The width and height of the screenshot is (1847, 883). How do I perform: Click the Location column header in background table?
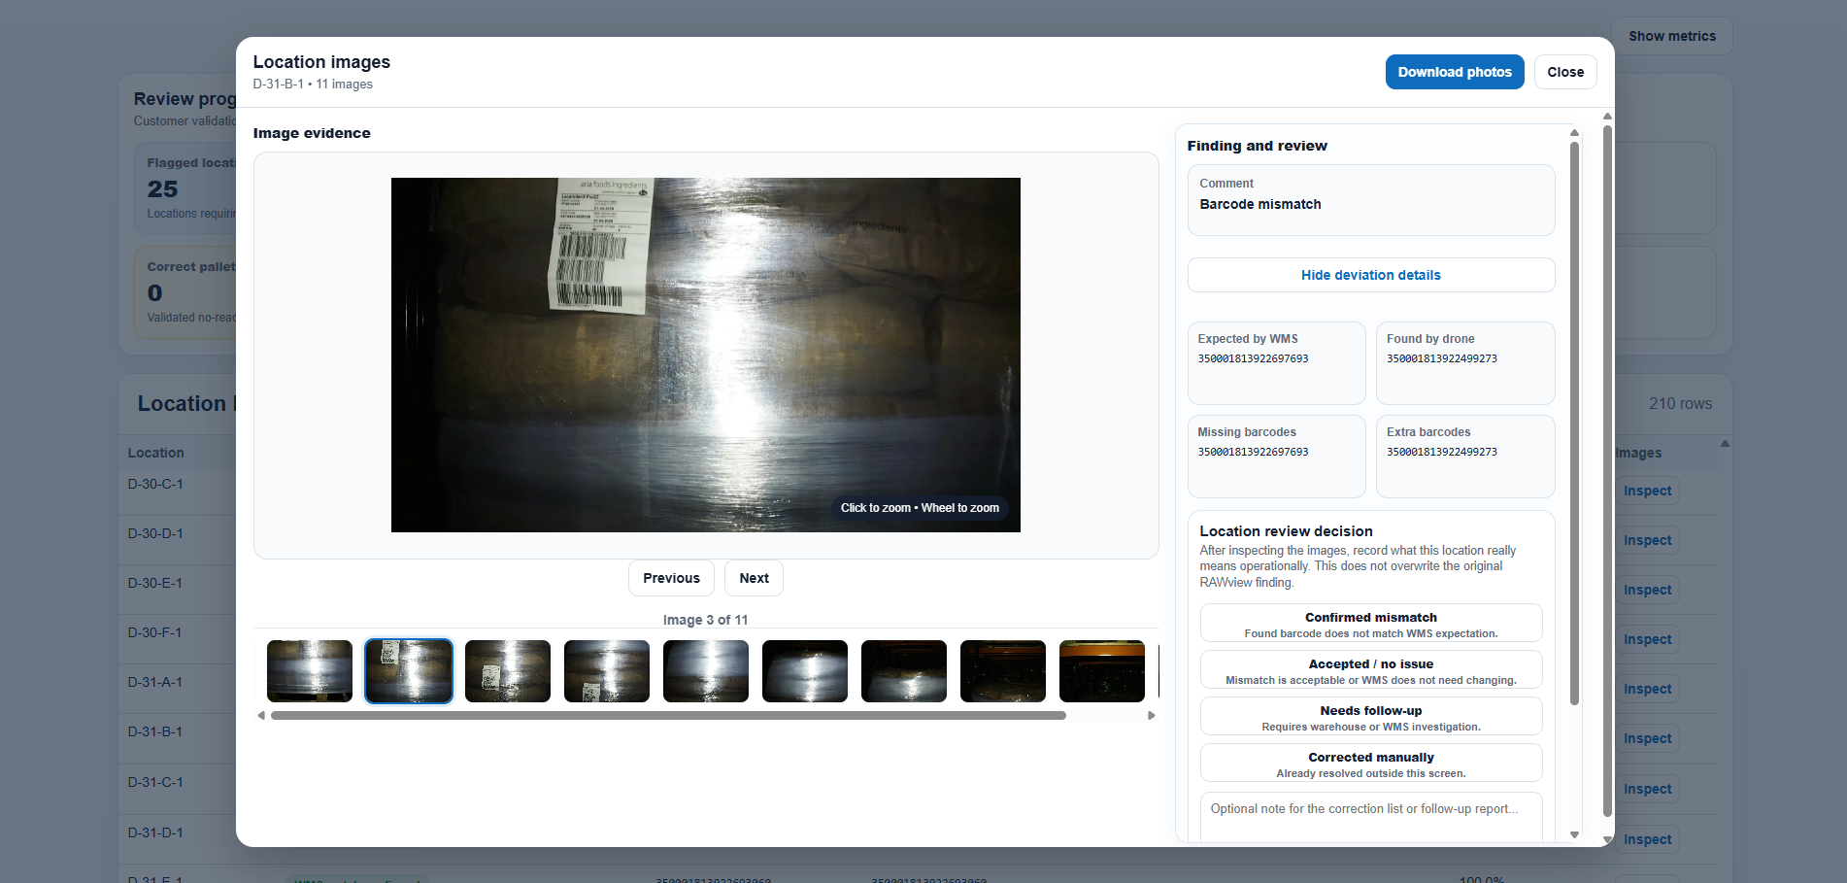(155, 453)
